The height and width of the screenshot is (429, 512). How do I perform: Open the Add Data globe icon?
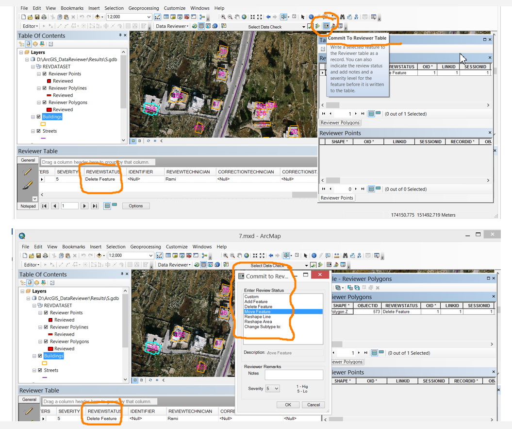click(x=243, y=17)
